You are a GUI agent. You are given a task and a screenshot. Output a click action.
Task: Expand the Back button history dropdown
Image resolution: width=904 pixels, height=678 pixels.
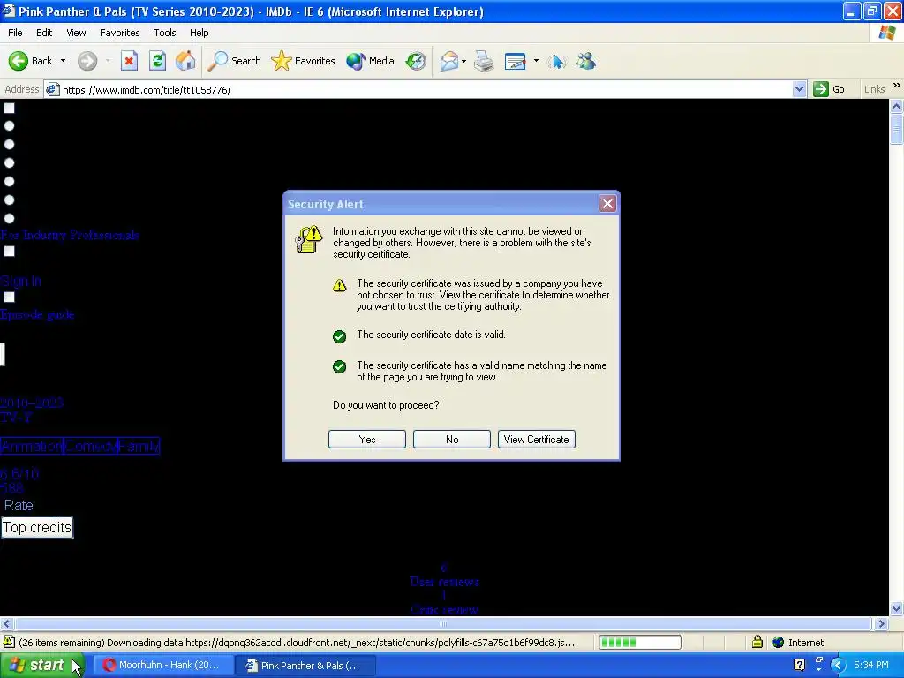(63, 61)
